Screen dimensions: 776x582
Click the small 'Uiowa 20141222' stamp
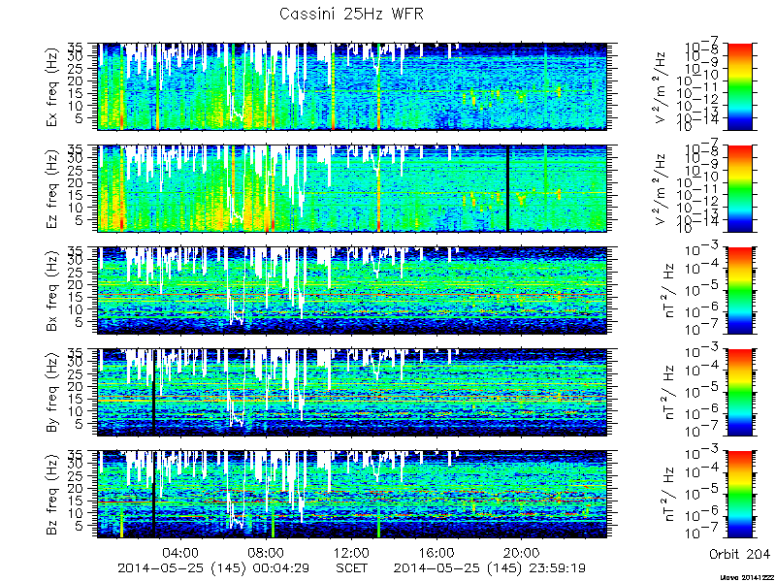click(748, 577)
